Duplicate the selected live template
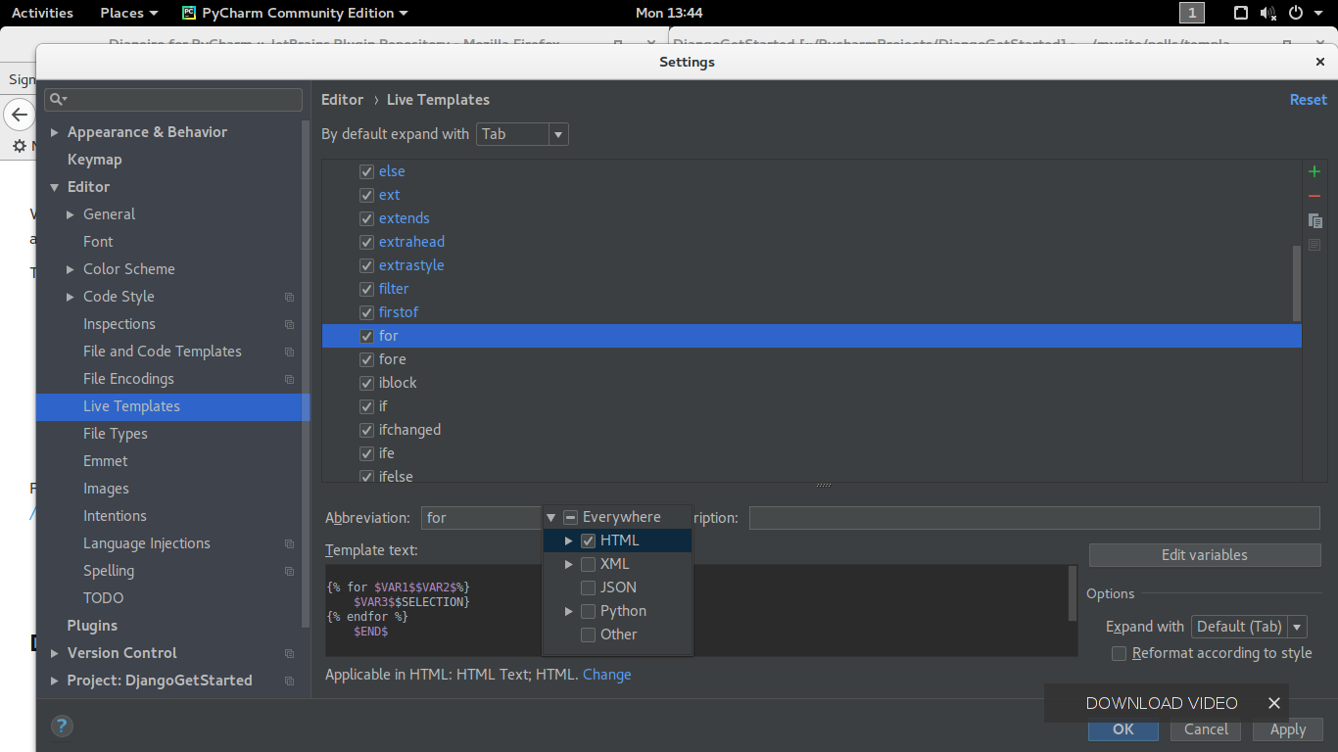 (x=1314, y=220)
